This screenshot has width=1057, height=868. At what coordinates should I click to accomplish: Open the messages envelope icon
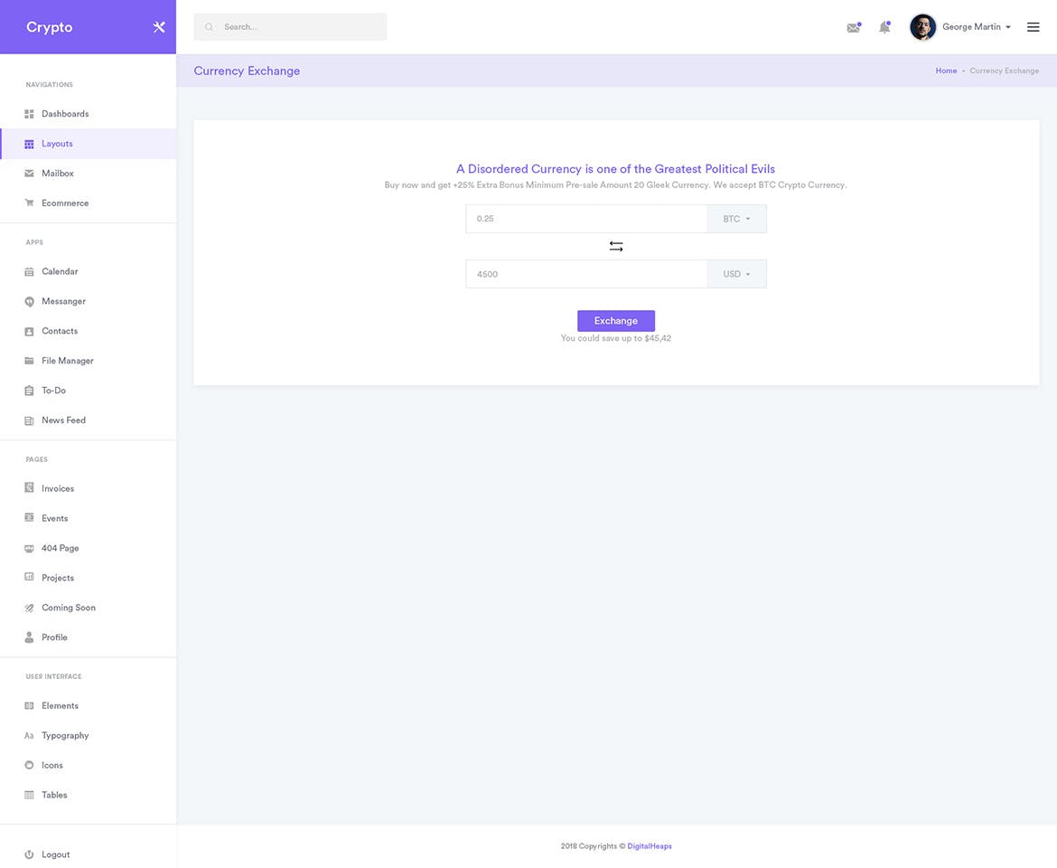coord(853,27)
